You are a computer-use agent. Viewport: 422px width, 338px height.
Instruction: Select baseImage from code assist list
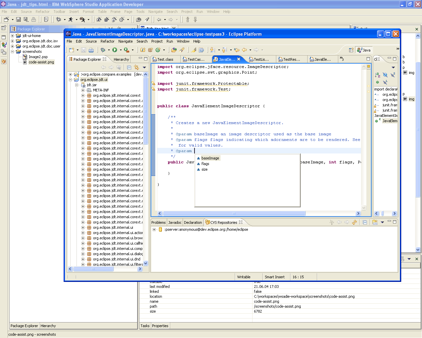coord(210,158)
